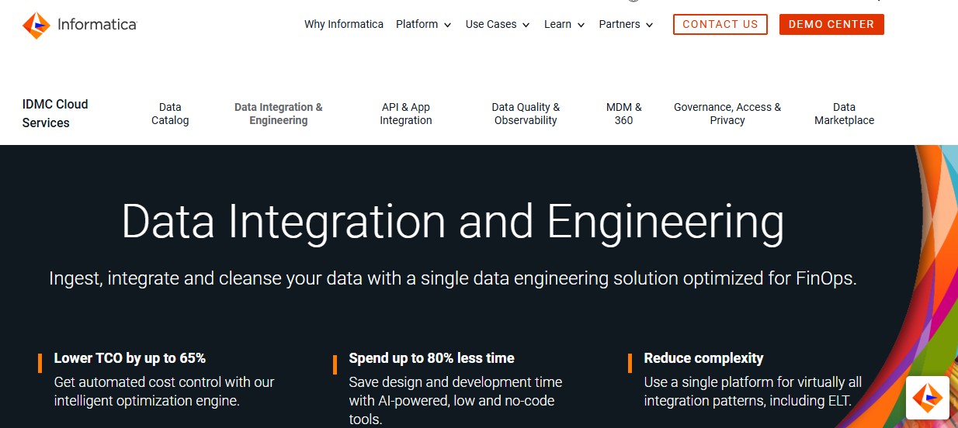This screenshot has width=958, height=428.
Task: Expand the Platform dropdown menu
Action: point(423,25)
